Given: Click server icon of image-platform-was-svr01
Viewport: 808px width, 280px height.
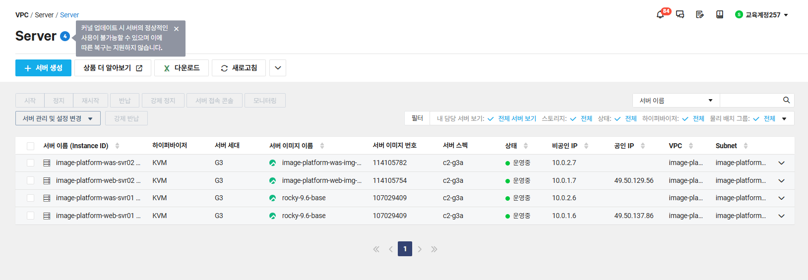Looking at the screenshot, I should pos(47,198).
